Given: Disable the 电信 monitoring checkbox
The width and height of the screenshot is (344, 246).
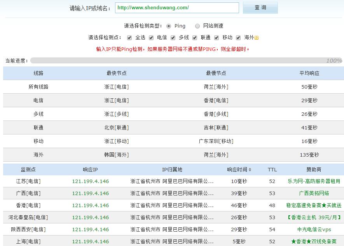Looking at the screenshot, I should click(152, 38).
